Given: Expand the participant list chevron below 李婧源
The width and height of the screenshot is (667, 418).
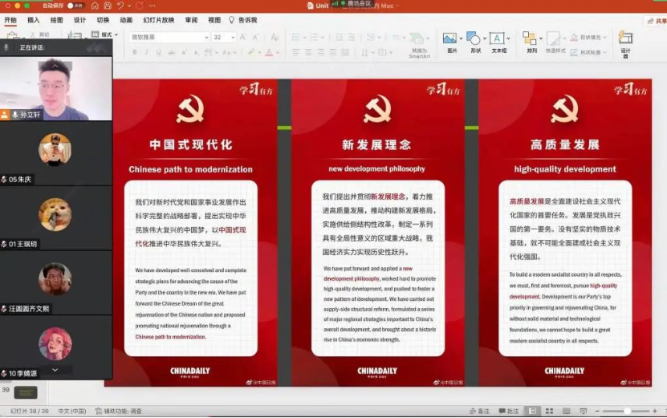Looking at the screenshot, I should click(x=55, y=370).
